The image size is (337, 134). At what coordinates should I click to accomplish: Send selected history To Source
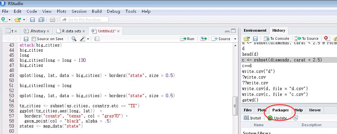tap(306, 38)
